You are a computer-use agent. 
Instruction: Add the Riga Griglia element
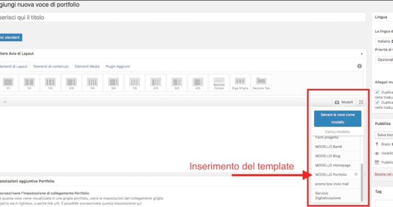pyautogui.click(x=240, y=83)
